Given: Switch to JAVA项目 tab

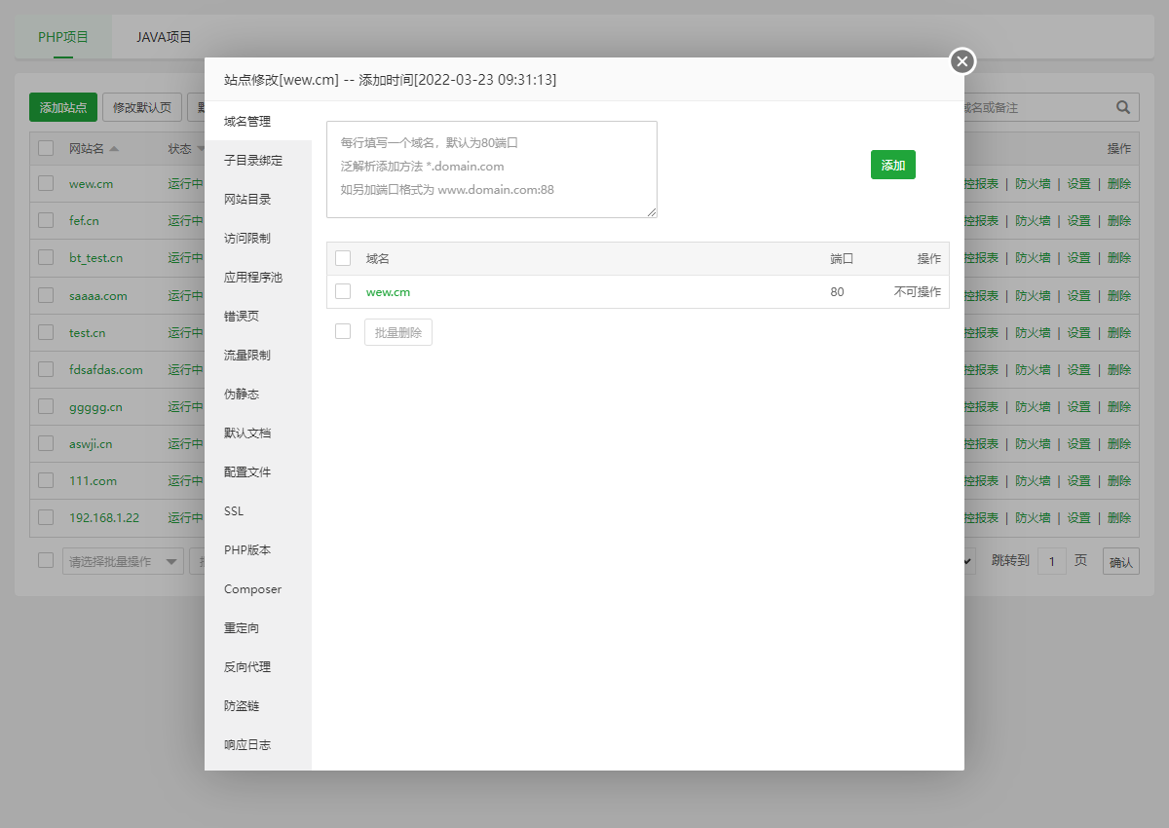Looking at the screenshot, I should (164, 37).
